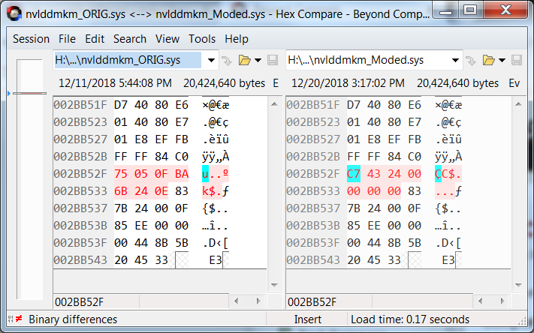Open the View menu
The height and width of the screenshot is (333, 534).
(x=167, y=39)
